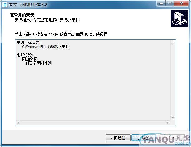Click the horizontal scrollbar track in summary box
Viewport: 191px width, 147px height.
pyautogui.click(x=93, y=123)
